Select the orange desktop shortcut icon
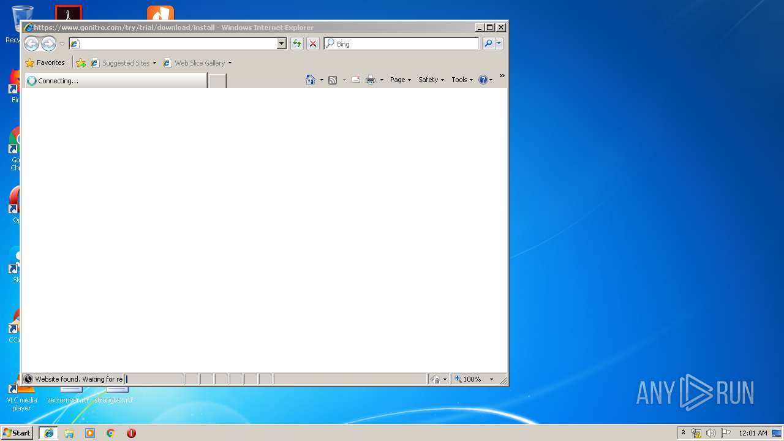Viewport: 784px width, 441px height. (x=160, y=13)
